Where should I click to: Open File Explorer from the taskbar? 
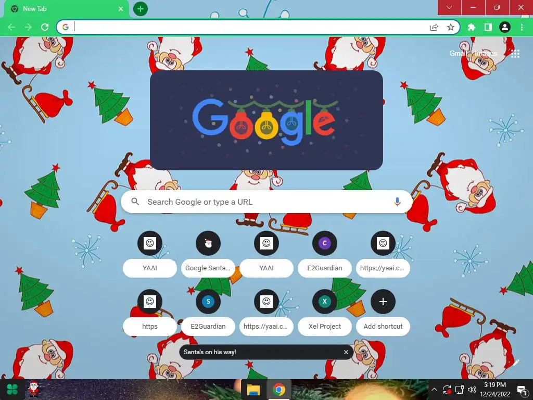coord(253,390)
